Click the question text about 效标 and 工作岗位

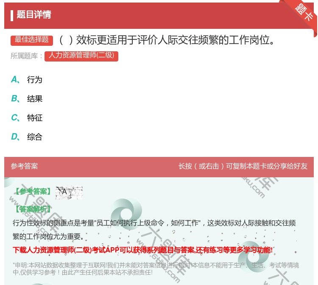[x=167, y=40]
